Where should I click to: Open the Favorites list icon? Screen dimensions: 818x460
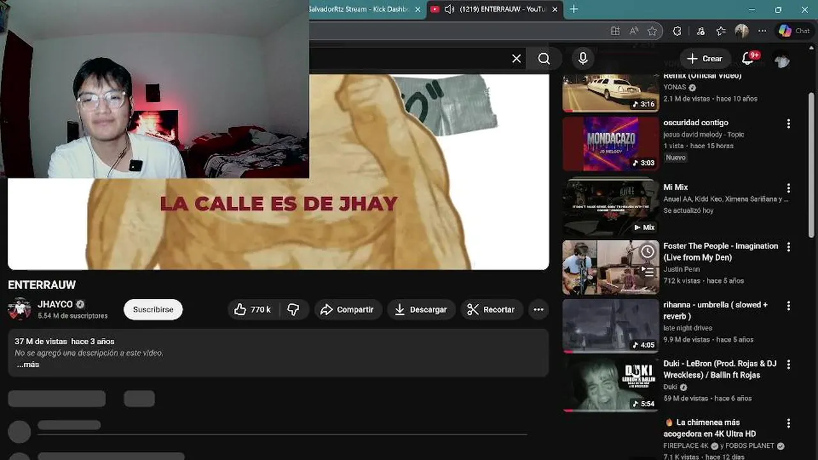tap(721, 31)
